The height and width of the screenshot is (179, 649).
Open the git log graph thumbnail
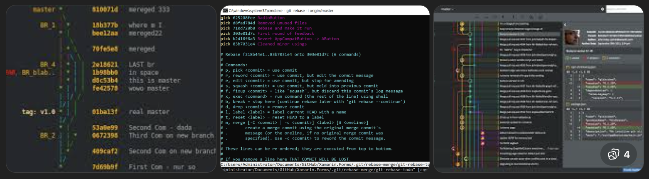pyautogui.click(x=111, y=89)
